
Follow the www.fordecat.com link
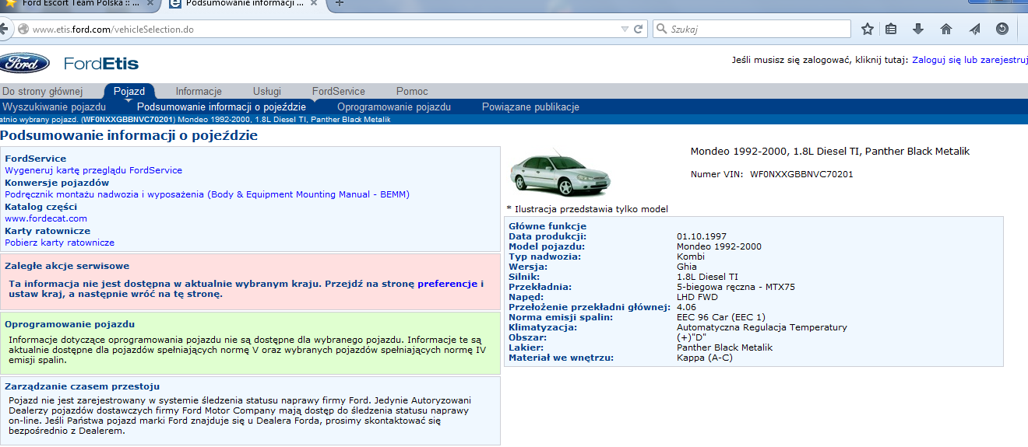pyautogui.click(x=46, y=218)
